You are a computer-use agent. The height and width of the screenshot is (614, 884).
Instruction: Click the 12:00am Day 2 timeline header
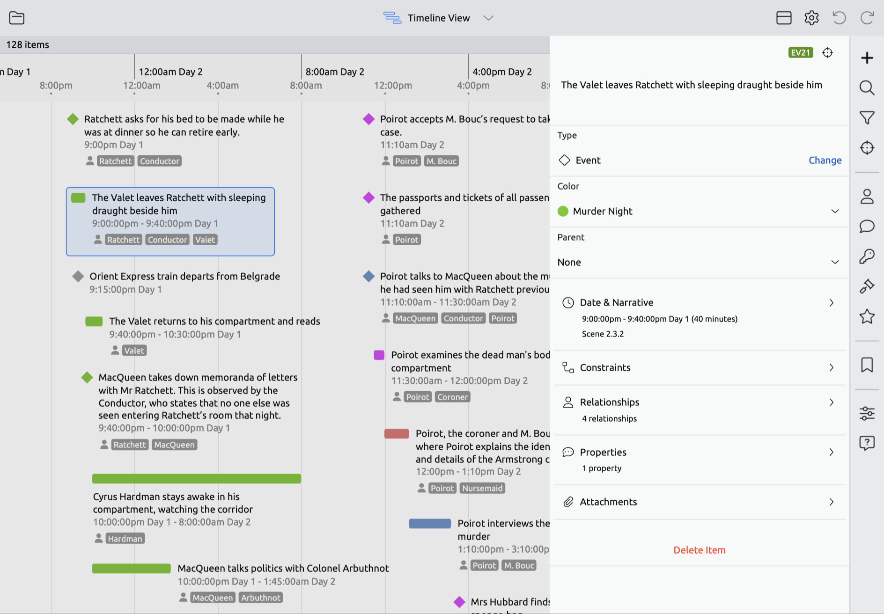click(170, 72)
